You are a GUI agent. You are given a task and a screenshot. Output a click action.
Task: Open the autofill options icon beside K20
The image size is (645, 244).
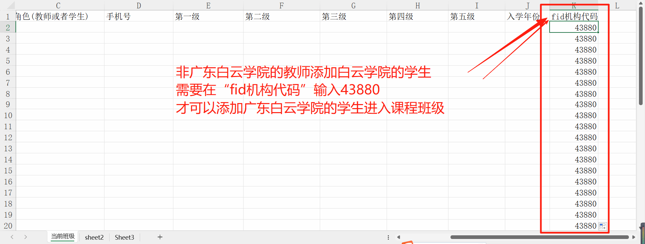pos(603,226)
